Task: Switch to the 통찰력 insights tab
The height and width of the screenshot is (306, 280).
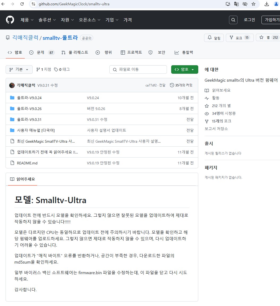Action: [184, 52]
